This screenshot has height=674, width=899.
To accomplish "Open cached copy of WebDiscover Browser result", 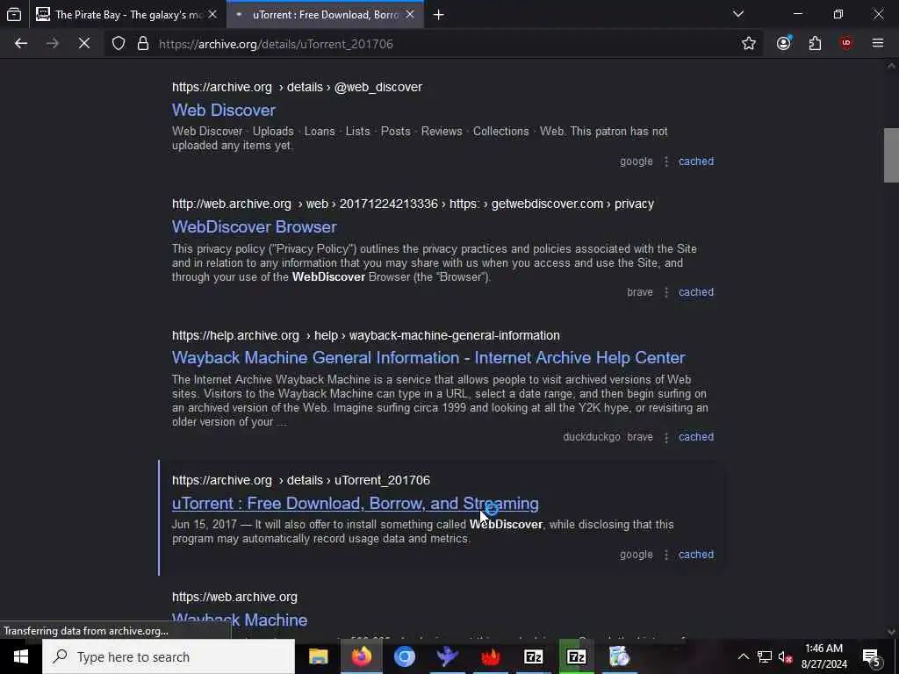I will [x=696, y=292].
